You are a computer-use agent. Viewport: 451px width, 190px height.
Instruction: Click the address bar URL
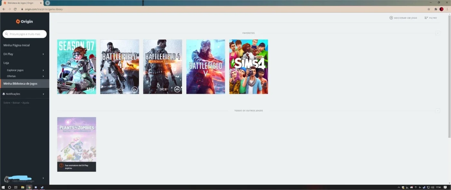pyautogui.click(x=44, y=9)
